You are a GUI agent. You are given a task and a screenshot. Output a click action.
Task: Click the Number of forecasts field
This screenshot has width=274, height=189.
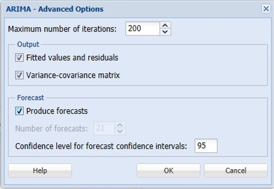click(x=104, y=128)
